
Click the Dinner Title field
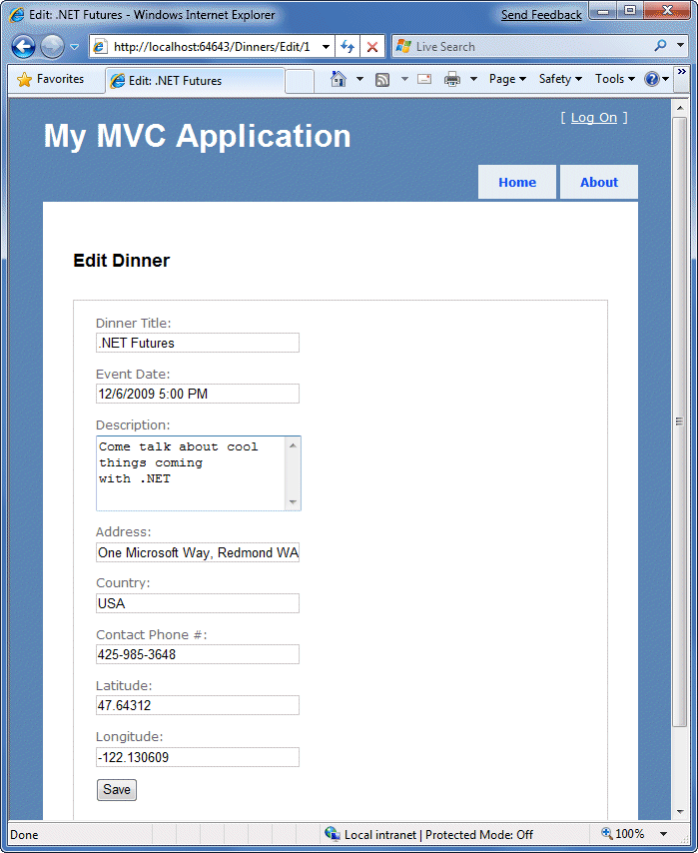tap(198, 343)
